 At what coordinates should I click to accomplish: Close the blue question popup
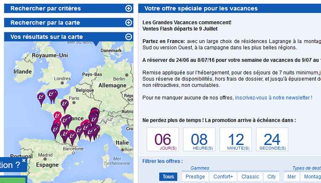point(24,160)
